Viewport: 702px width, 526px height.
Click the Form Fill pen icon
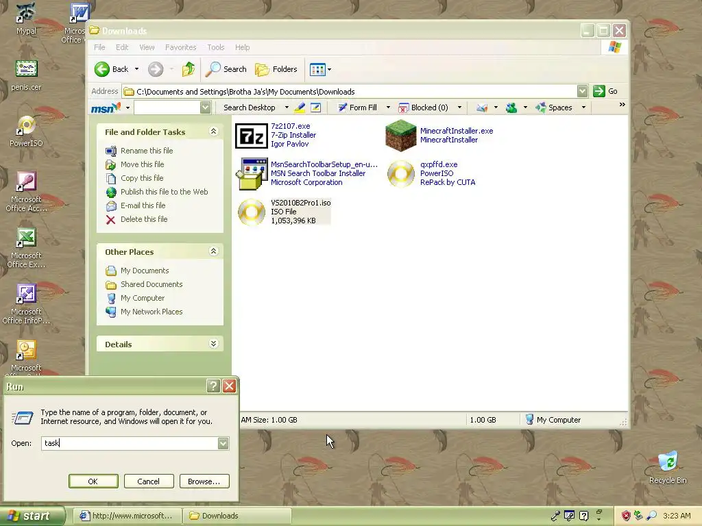(x=343, y=108)
